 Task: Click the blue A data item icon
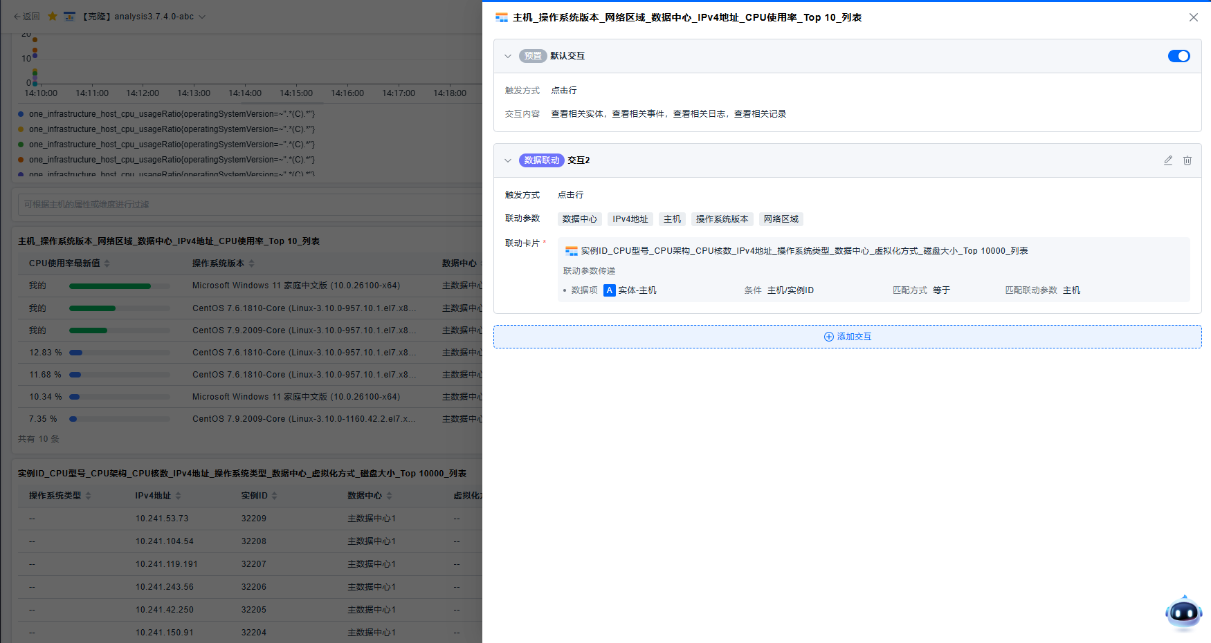pyautogui.click(x=609, y=290)
